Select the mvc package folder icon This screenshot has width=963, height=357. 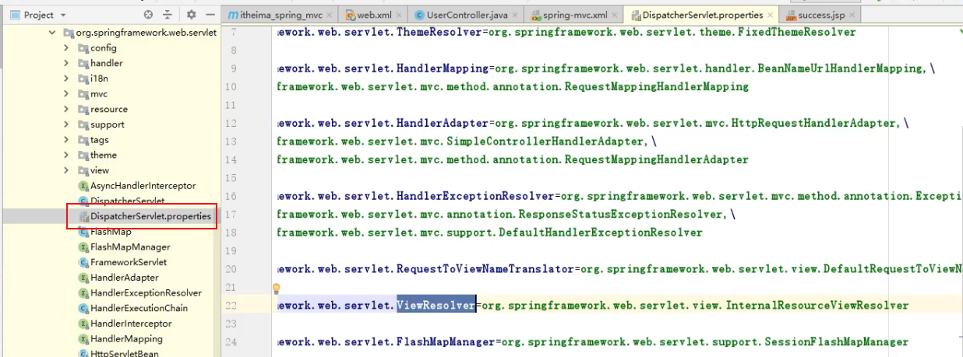(83, 94)
